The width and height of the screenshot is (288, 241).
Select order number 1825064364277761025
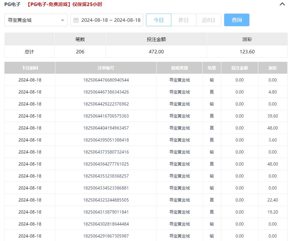[106, 164]
